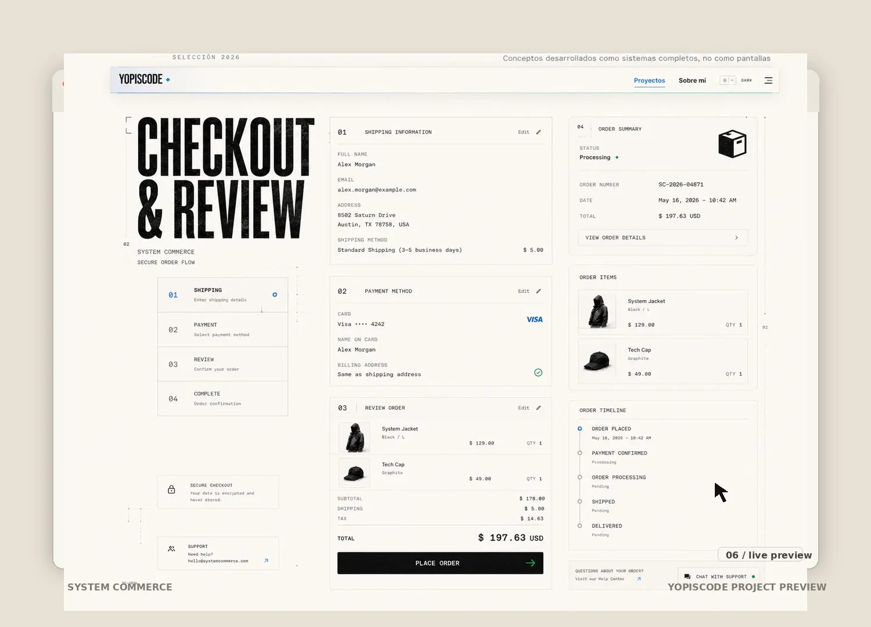Click Edit text in Review Order header
The image size is (871, 627).
(x=524, y=408)
